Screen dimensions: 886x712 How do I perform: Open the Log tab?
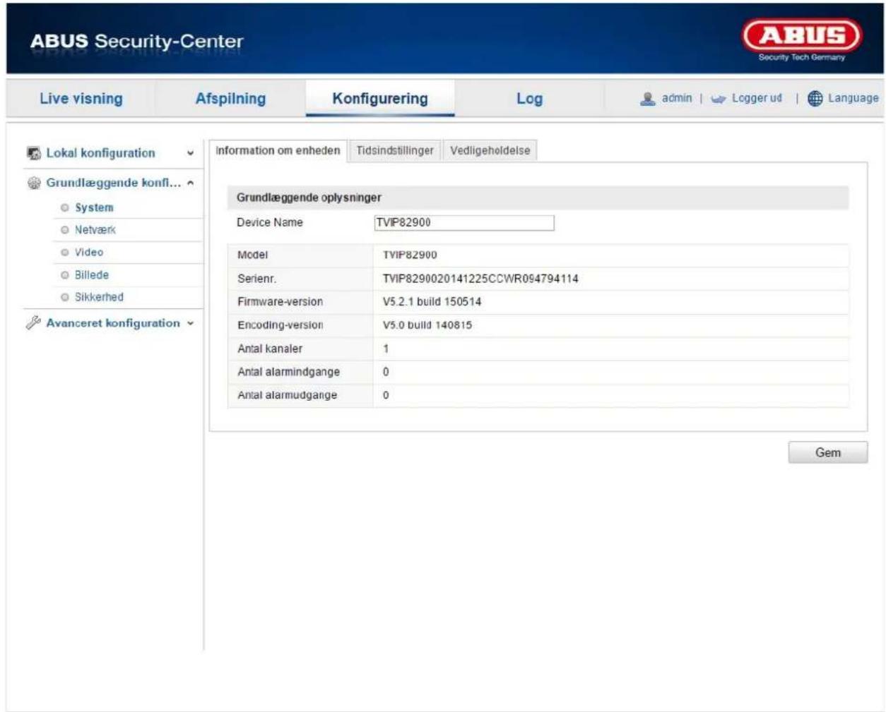pyautogui.click(x=529, y=99)
